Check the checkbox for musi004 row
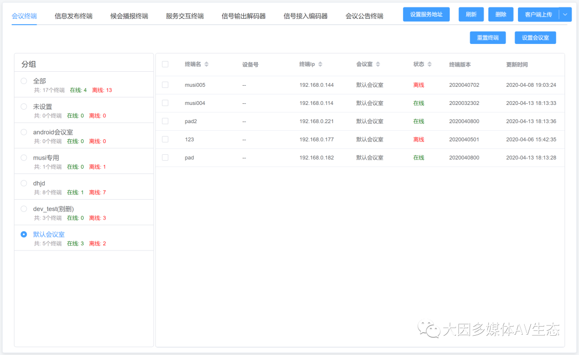The width and height of the screenshot is (579, 355). pyautogui.click(x=165, y=103)
